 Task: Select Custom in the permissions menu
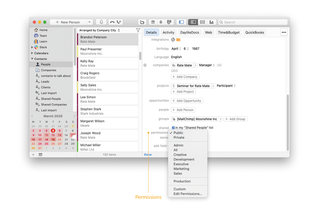coord(188,189)
